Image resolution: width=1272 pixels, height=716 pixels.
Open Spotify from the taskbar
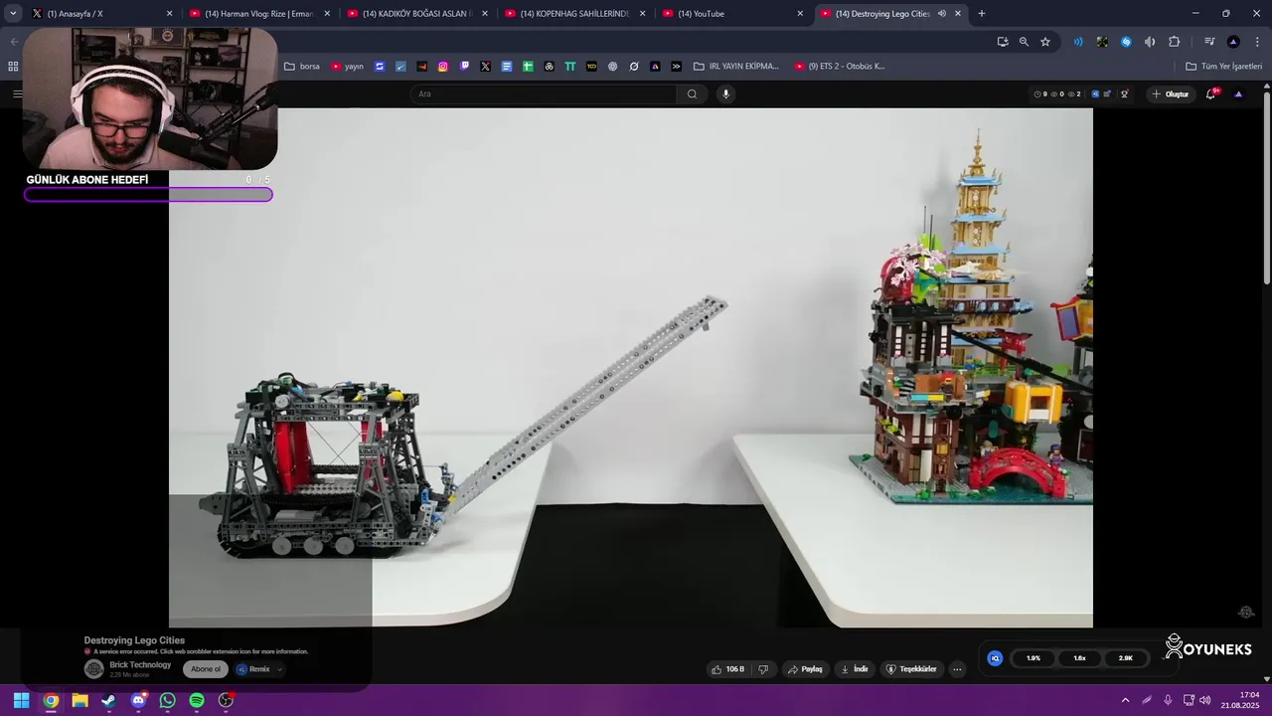point(197,700)
